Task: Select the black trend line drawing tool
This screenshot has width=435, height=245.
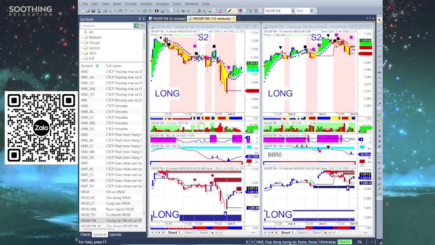Action: coord(229,11)
